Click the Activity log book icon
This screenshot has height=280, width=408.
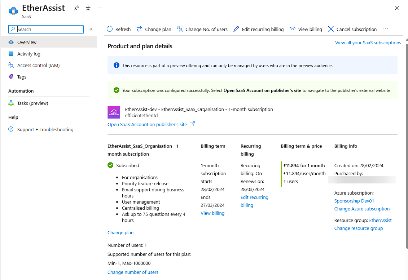point(11,54)
